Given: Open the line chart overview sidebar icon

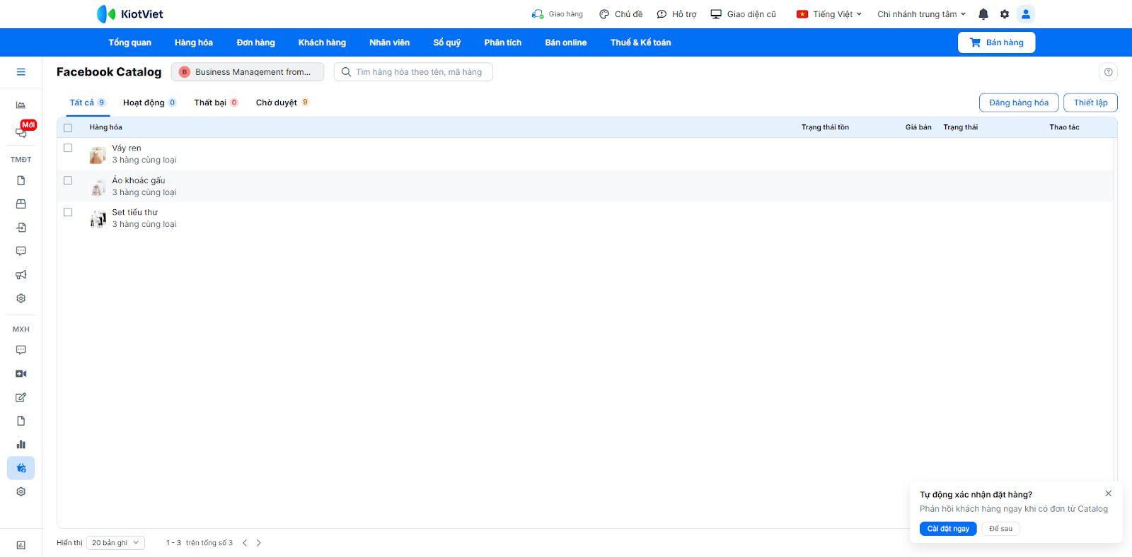Looking at the screenshot, I should click(21, 105).
